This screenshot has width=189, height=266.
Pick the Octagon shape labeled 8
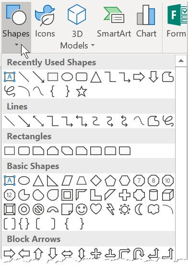(x=154, y=181)
